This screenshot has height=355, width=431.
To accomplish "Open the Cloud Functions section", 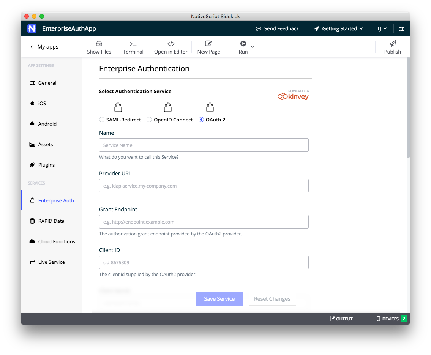I will [56, 241].
